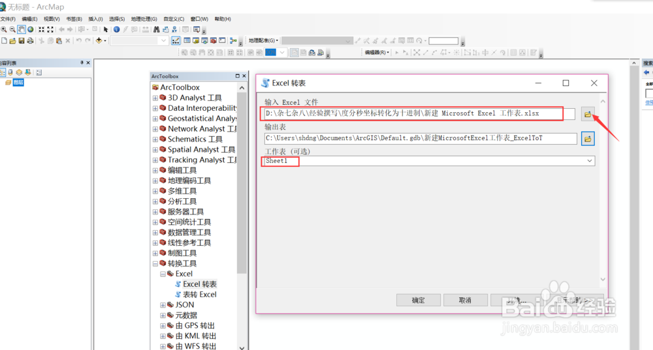
Task: Select the Identify info tool
Action: tap(117, 29)
